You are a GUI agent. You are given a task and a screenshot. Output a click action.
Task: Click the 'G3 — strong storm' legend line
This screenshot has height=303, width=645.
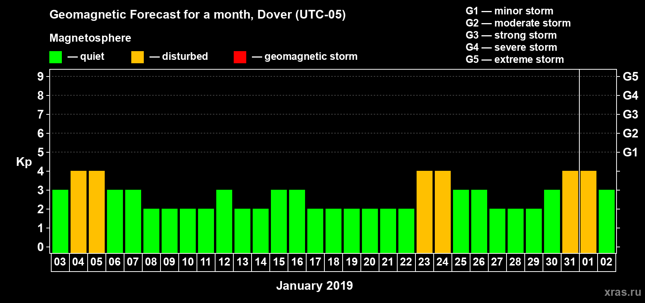point(511,35)
